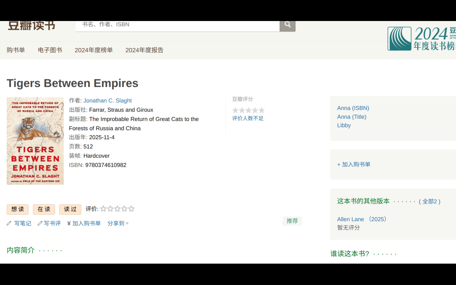456x285 pixels.
Task: Show all versions via 全部2 link
Action: pos(429,201)
